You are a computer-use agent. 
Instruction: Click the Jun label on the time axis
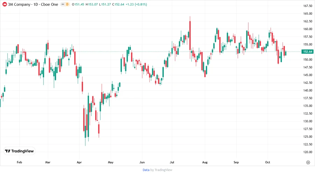(x=142, y=162)
